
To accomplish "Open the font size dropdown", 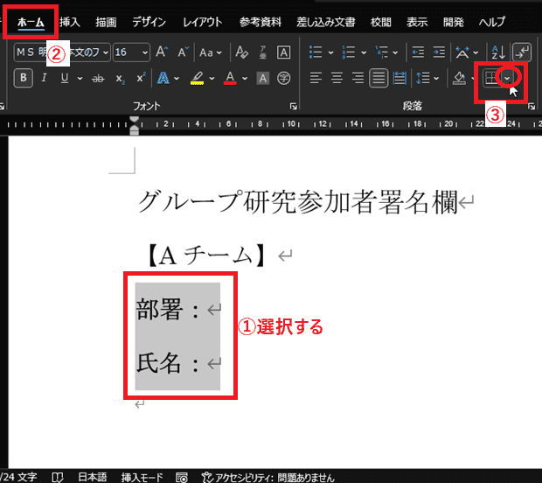I will 144,52.
